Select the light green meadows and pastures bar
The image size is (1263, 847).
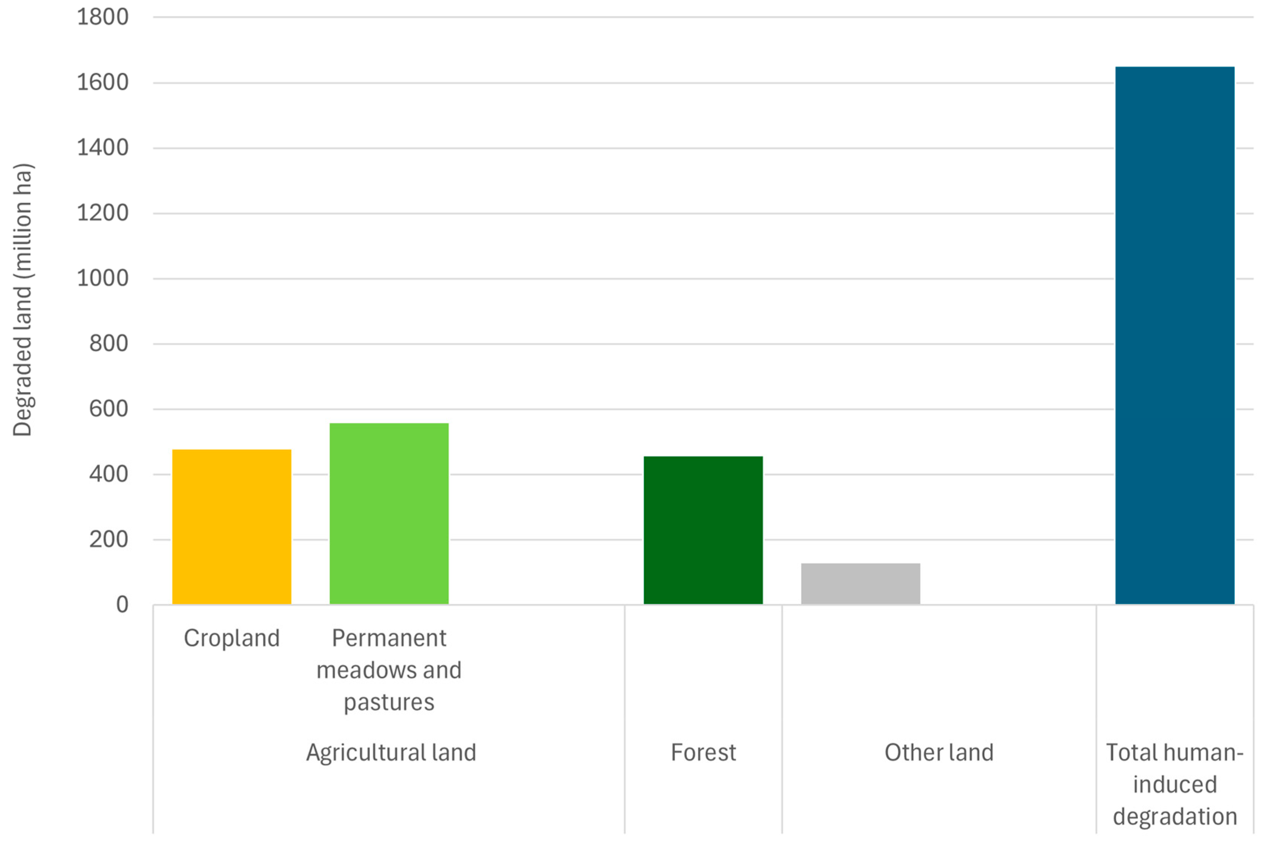[x=389, y=514]
